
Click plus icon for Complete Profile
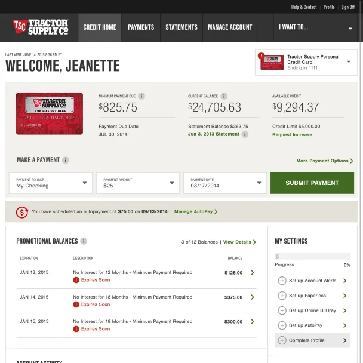(x=282, y=340)
